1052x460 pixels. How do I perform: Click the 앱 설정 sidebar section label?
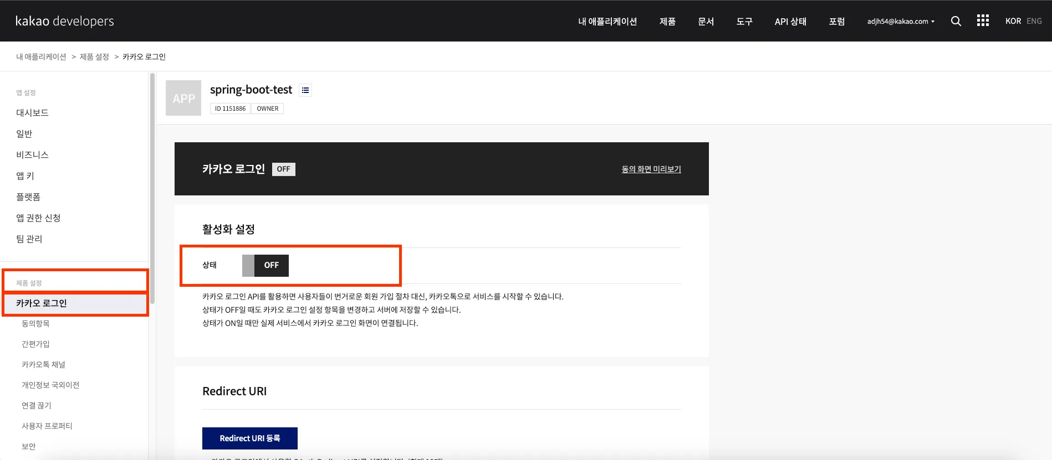tap(26, 92)
